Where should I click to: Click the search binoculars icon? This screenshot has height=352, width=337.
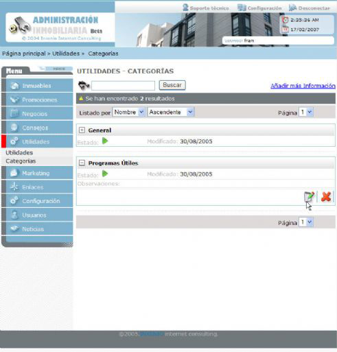[84, 85]
